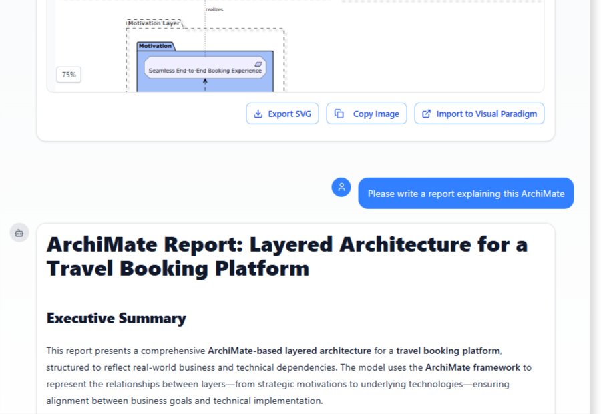
Task: Click the ArchiMate Report title heading
Action: [x=286, y=256]
